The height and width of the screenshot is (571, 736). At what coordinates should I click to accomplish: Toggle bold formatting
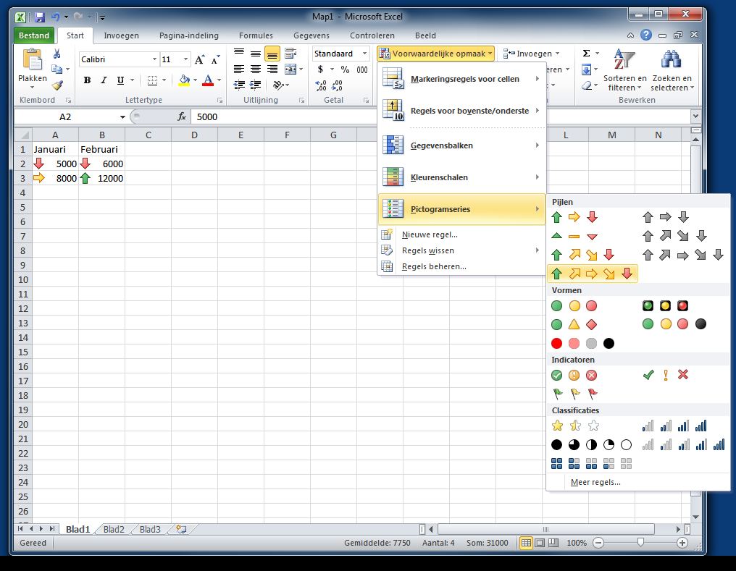point(87,80)
